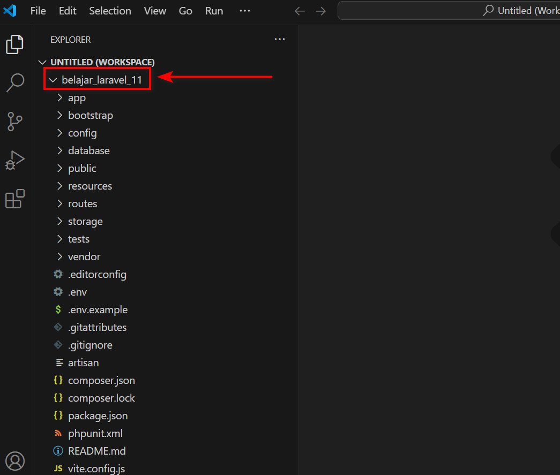Screen dimensions: 560x475
Task: Open the Accounts menu icon
Action: pyautogui.click(x=15, y=461)
